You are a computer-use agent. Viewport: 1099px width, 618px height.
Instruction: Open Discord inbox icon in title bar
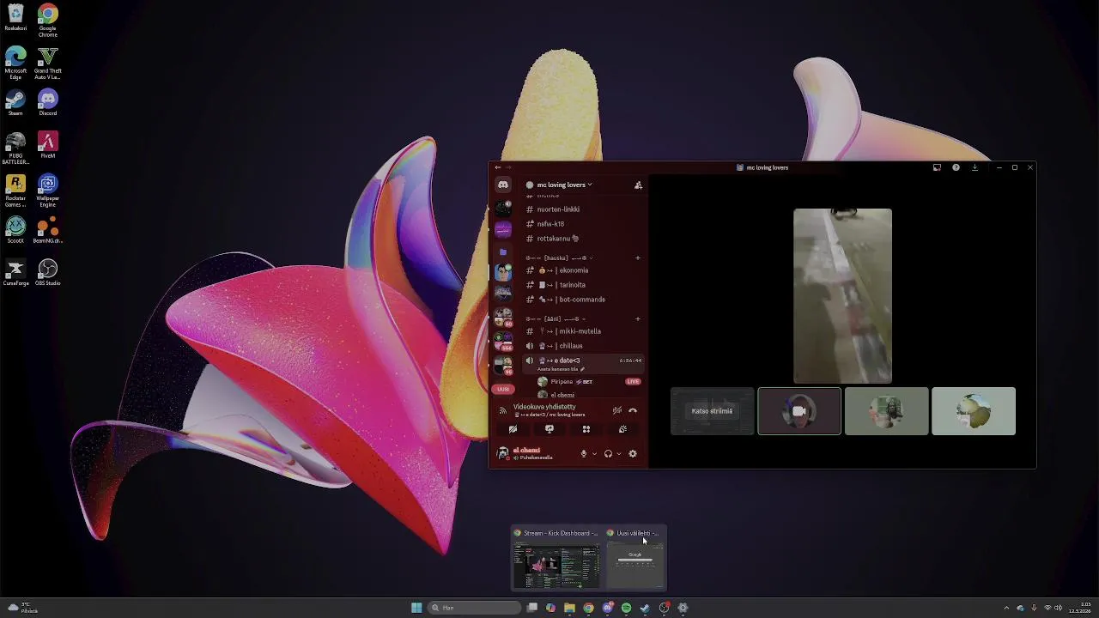pos(937,167)
